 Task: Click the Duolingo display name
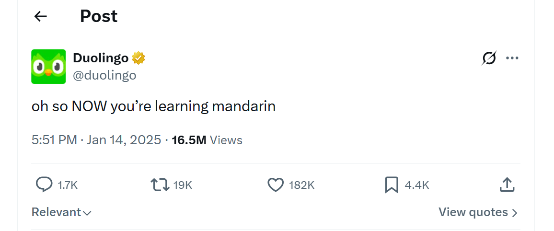(101, 58)
